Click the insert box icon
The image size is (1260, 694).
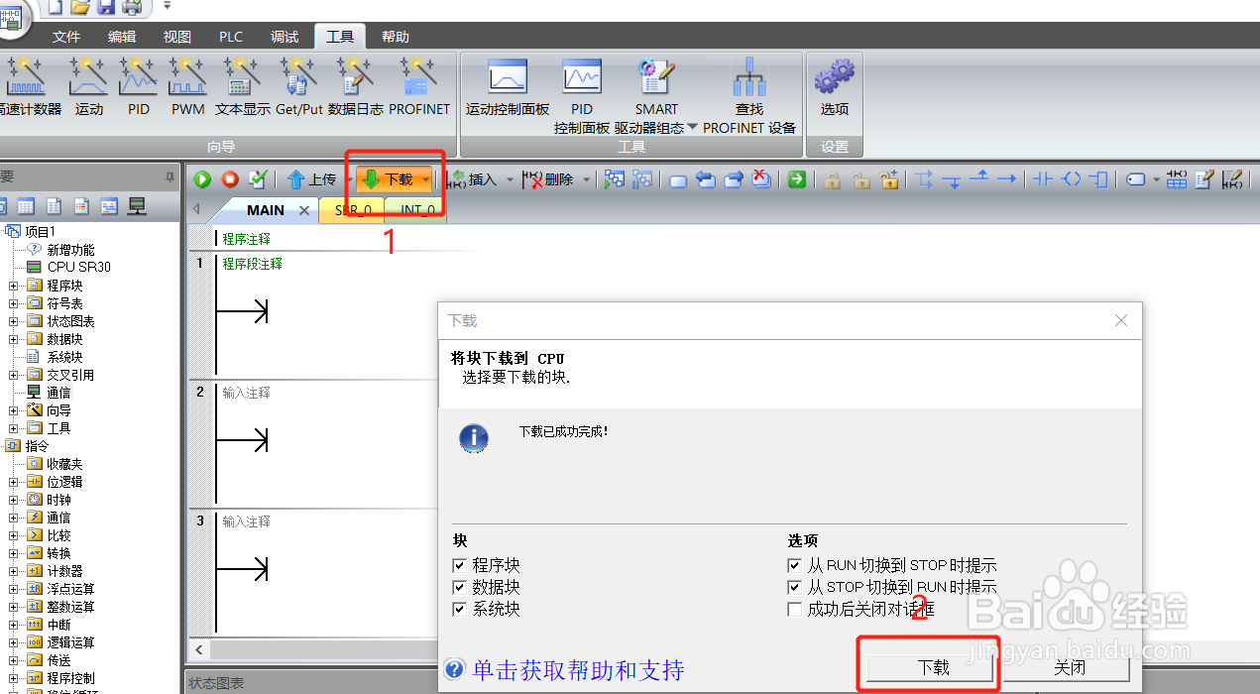[x=1098, y=179]
